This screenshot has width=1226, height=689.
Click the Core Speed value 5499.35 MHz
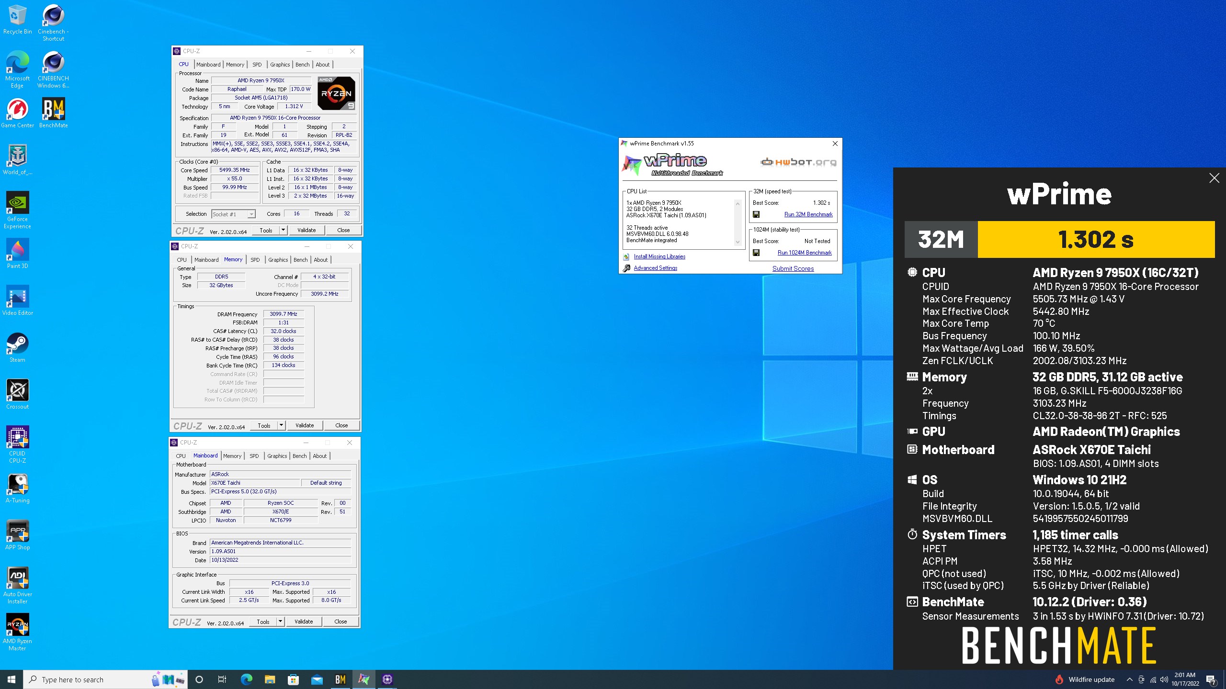coord(235,170)
